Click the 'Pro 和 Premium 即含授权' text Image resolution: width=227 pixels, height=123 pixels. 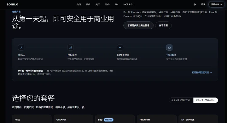pos(30,71)
